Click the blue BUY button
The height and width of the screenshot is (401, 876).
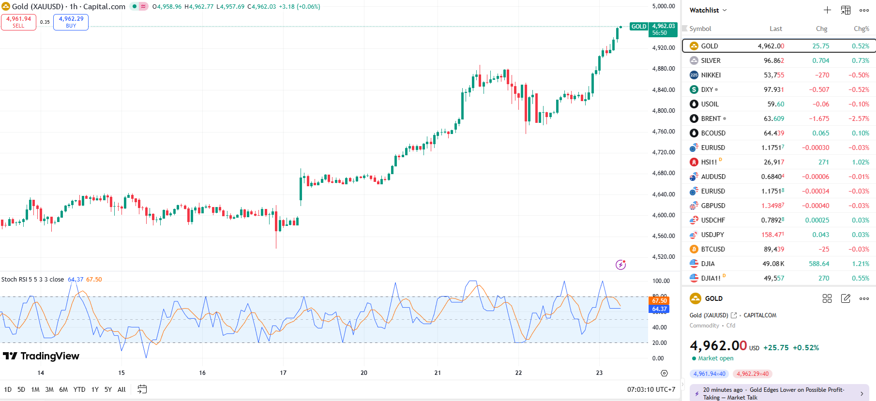click(71, 22)
